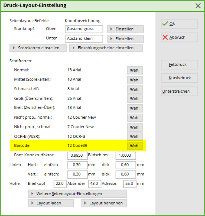Image resolution: width=205 pixels, height=216 pixels.
Task: Click Wahl for Groß (Überschriften) font
Action: (x=135, y=99)
